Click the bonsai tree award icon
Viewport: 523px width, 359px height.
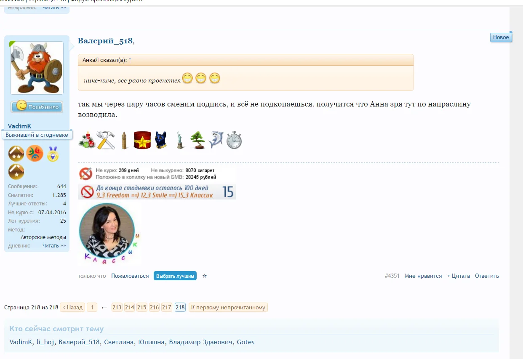click(x=197, y=140)
